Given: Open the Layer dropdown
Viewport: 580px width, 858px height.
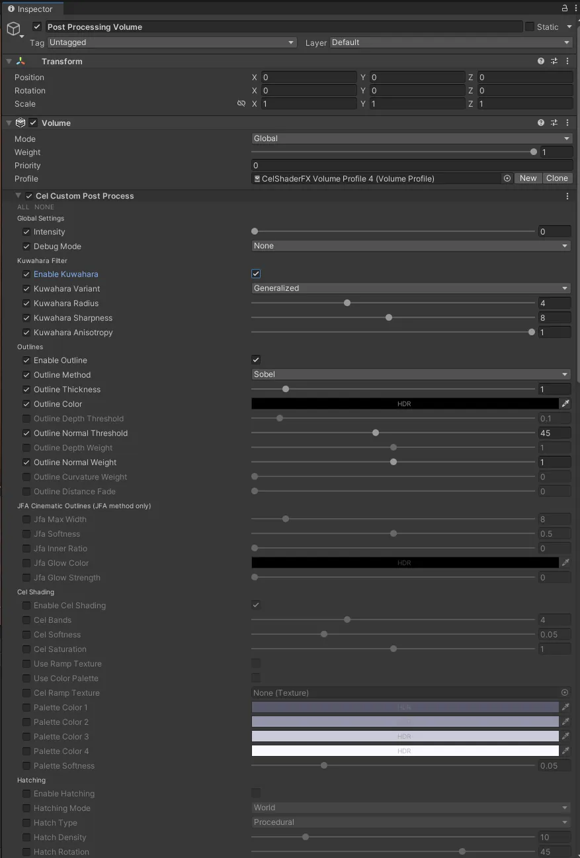Looking at the screenshot, I should [451, 42].
